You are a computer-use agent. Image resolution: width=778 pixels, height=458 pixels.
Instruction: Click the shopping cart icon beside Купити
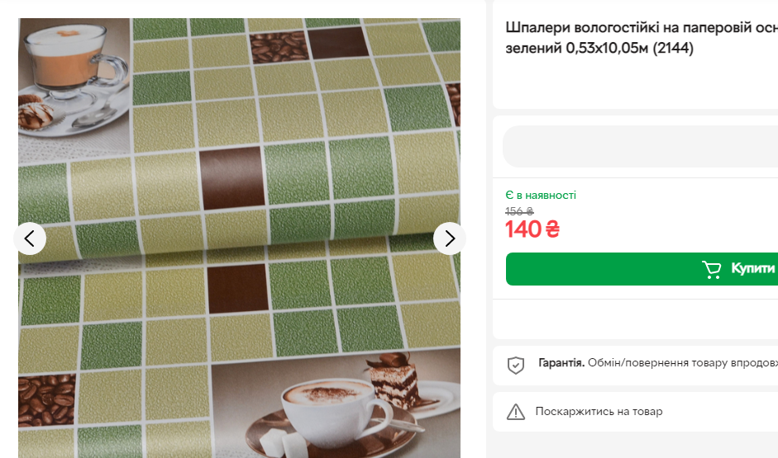pyautogui.click(x=712, y=269)
